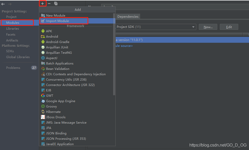
Task: Click the minus Remove icon
Action: 49,4
